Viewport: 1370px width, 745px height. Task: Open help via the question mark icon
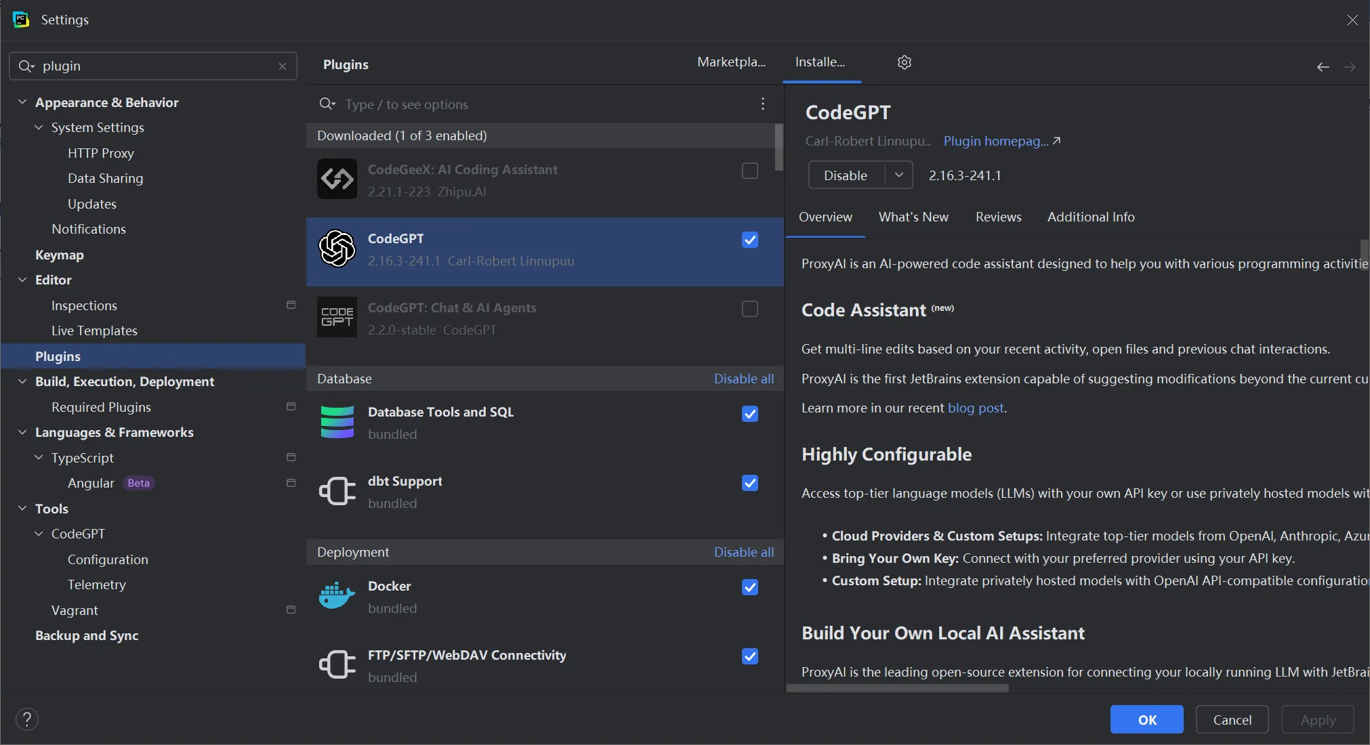(27, 719)
